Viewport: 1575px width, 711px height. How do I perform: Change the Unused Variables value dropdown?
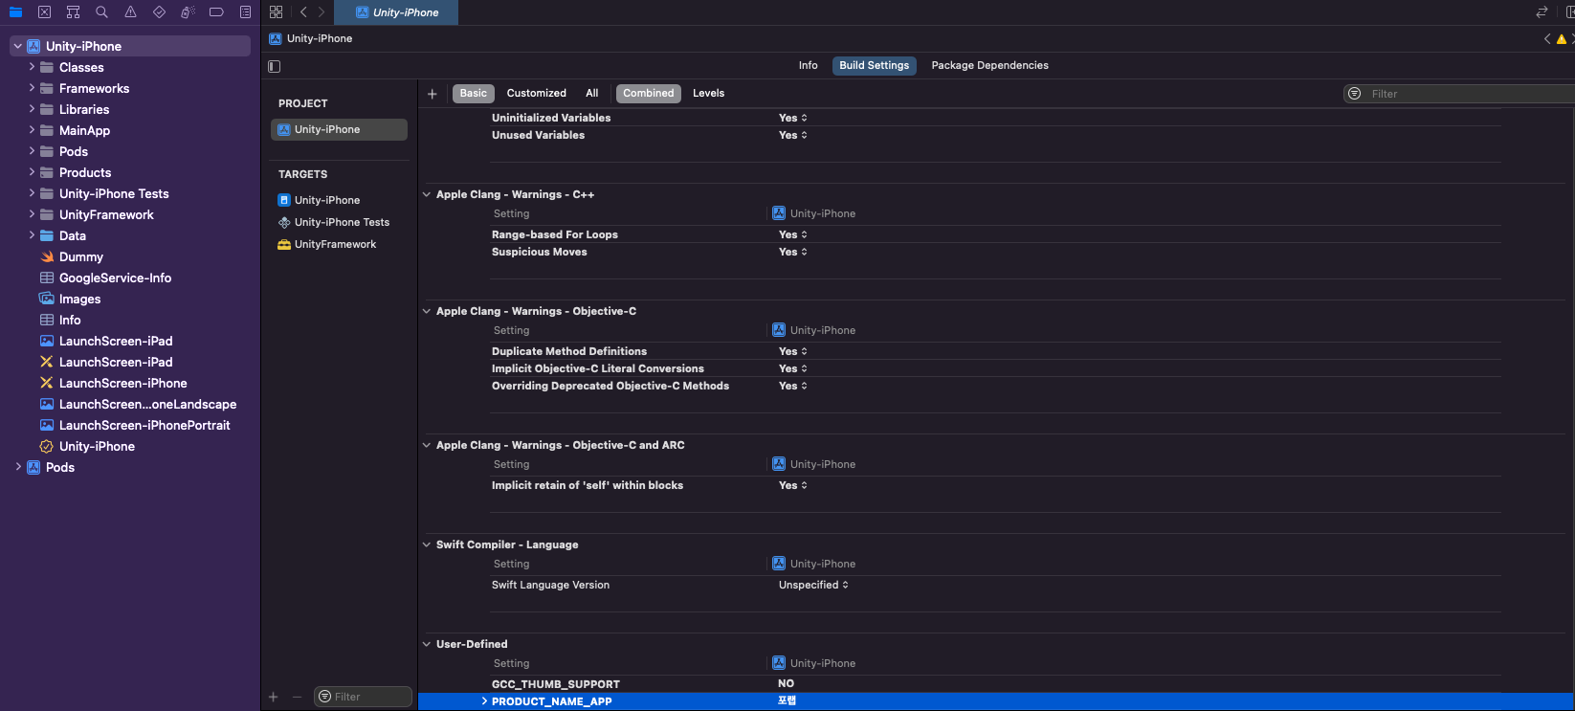tap(793, 135)
